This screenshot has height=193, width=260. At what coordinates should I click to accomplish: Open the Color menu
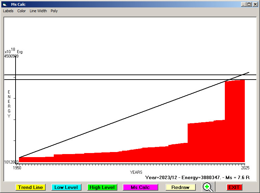tap(22, 11)
